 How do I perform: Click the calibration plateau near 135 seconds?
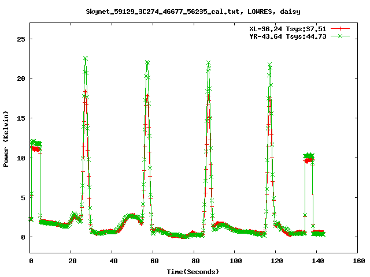click(x=308, y=158)
